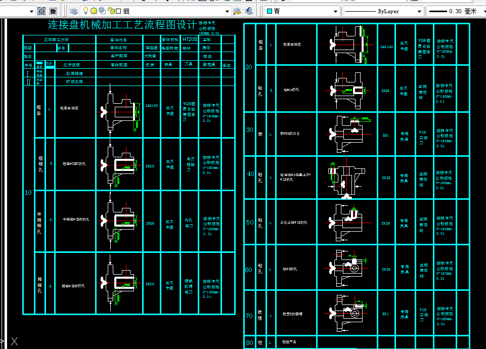Viewport: 486px width, 349px height.
Task: Select the 夹具 column header
Action: tap(168, 64)
